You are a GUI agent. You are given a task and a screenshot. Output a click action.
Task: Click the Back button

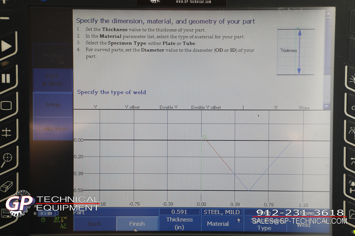point(94,224)
